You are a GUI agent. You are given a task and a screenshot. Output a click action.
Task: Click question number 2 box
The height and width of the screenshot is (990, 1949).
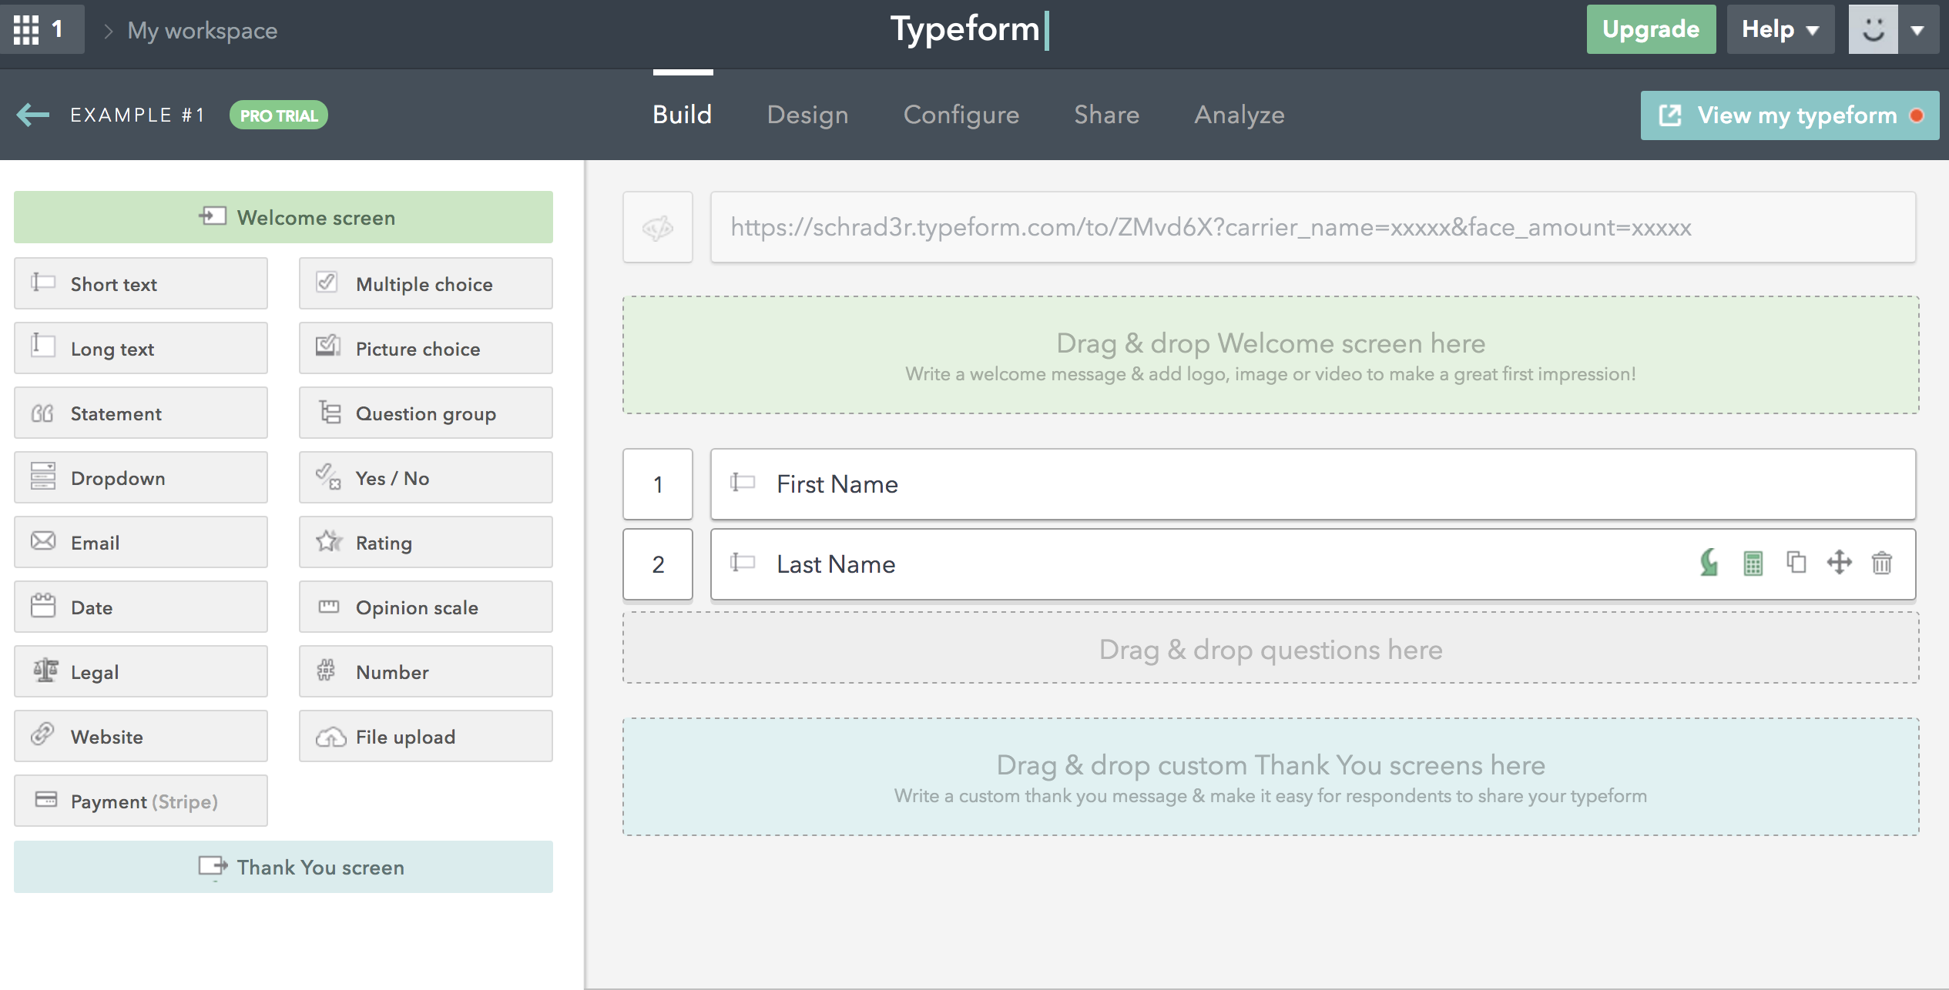click(658, 564)
